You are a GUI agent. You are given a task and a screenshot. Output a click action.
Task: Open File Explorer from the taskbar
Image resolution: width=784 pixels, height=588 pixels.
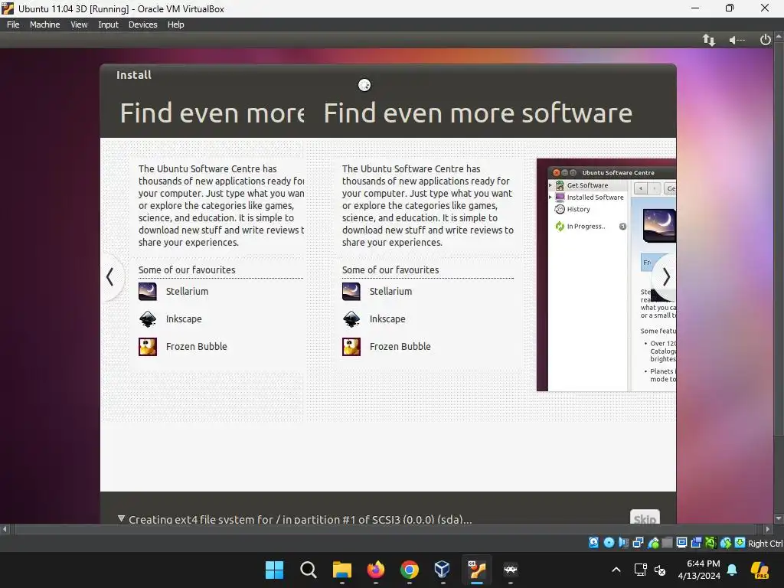coord(342,570)
